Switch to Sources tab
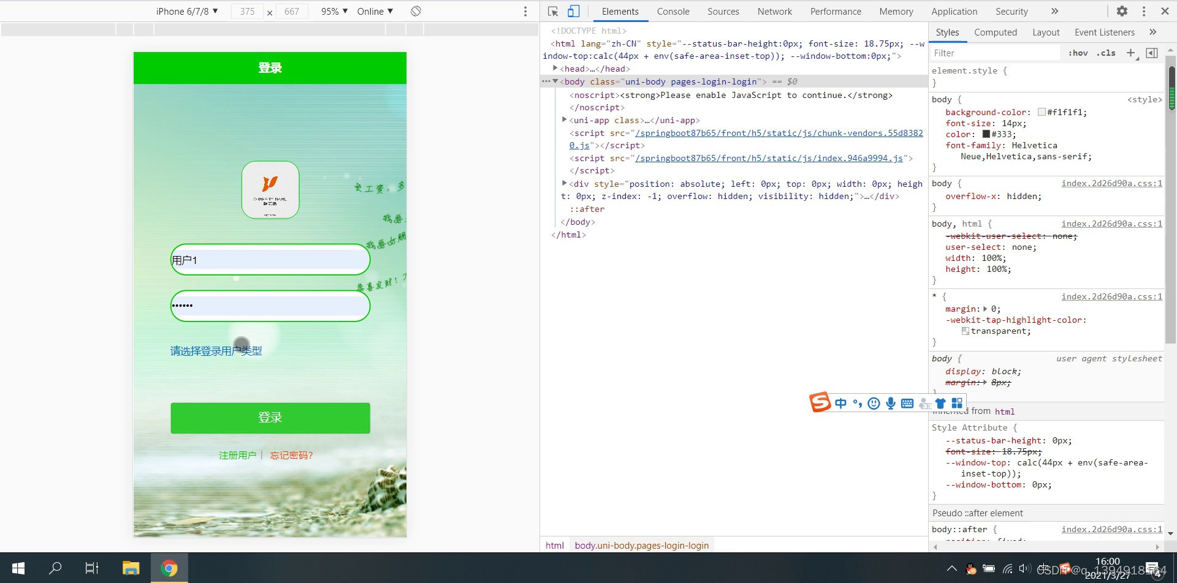The image size is (1177, 583). [x=723, y=11]
